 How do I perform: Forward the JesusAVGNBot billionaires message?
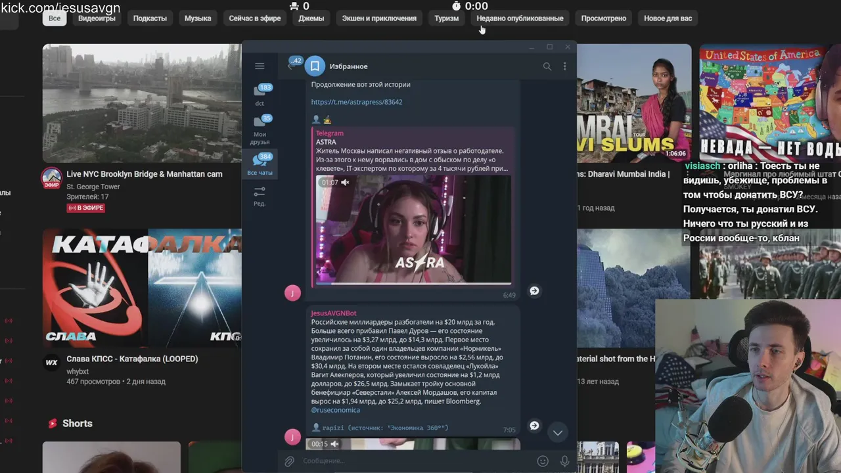pos(534,426)
